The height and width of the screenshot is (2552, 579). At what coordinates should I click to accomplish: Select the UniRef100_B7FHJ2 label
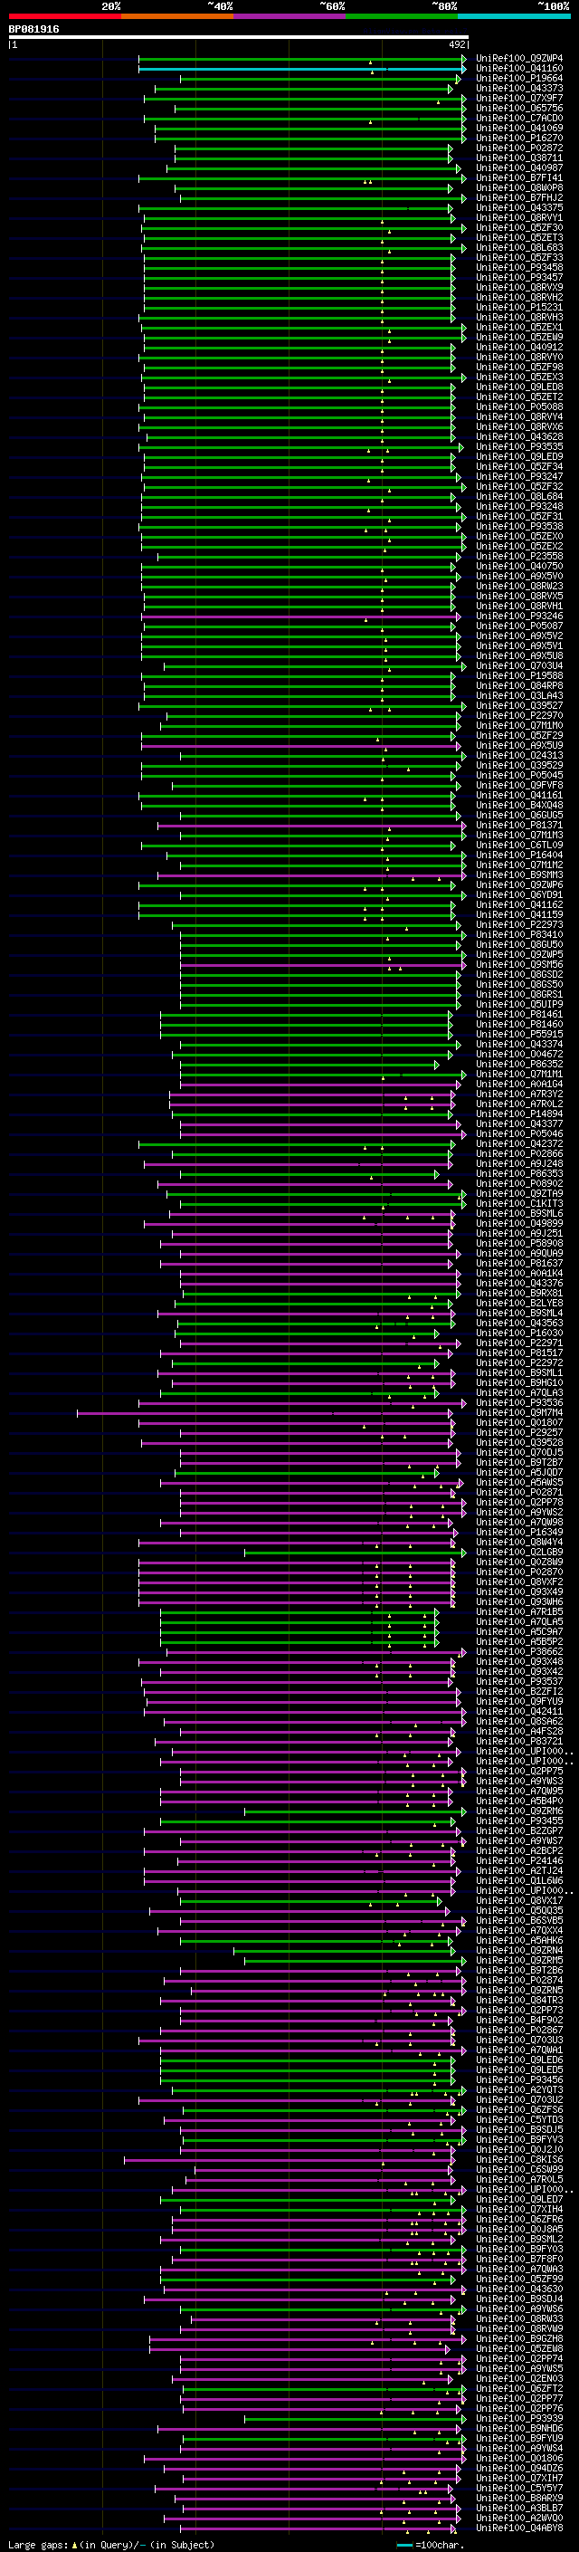pos(519,198)
